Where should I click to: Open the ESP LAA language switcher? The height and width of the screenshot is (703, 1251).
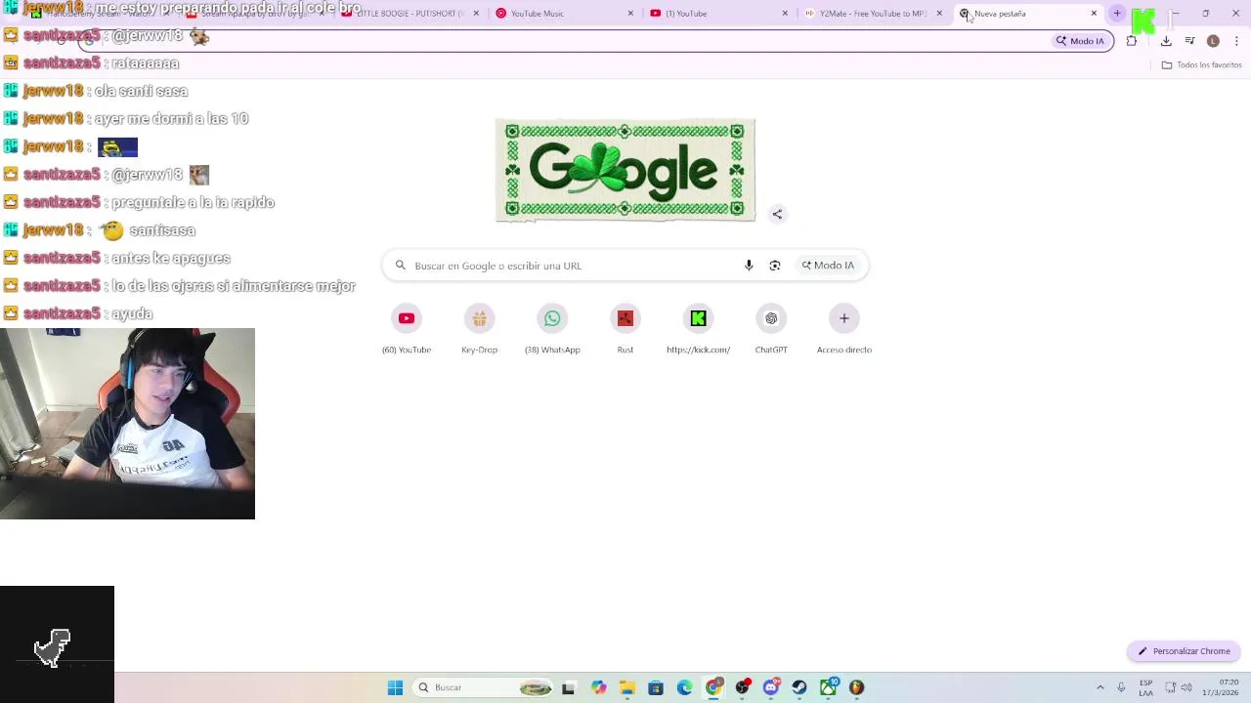(1145, 687)
